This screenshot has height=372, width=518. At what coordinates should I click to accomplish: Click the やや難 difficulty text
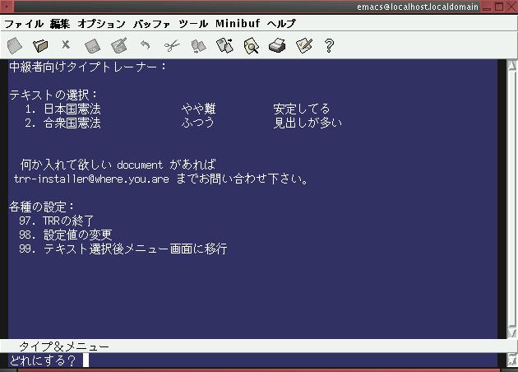[198, 109]
